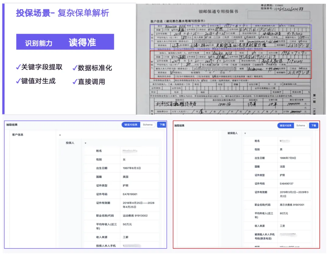Collapse the 客户信息 node arrow

(60, 135)
